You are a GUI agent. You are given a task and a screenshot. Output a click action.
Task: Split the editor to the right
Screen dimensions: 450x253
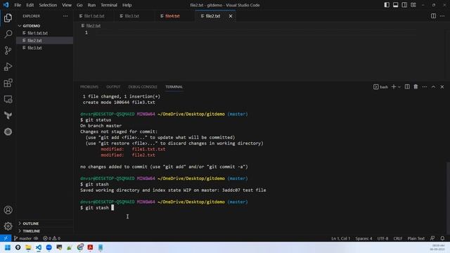tap(433, 16)
